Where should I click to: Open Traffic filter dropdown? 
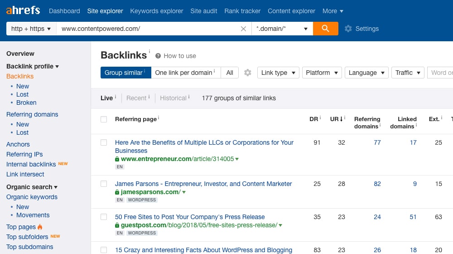[x=408, y=73]
